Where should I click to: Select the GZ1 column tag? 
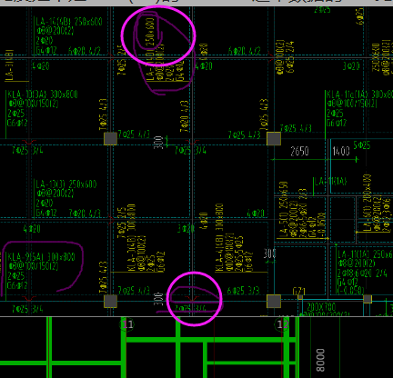click(298, 292)
